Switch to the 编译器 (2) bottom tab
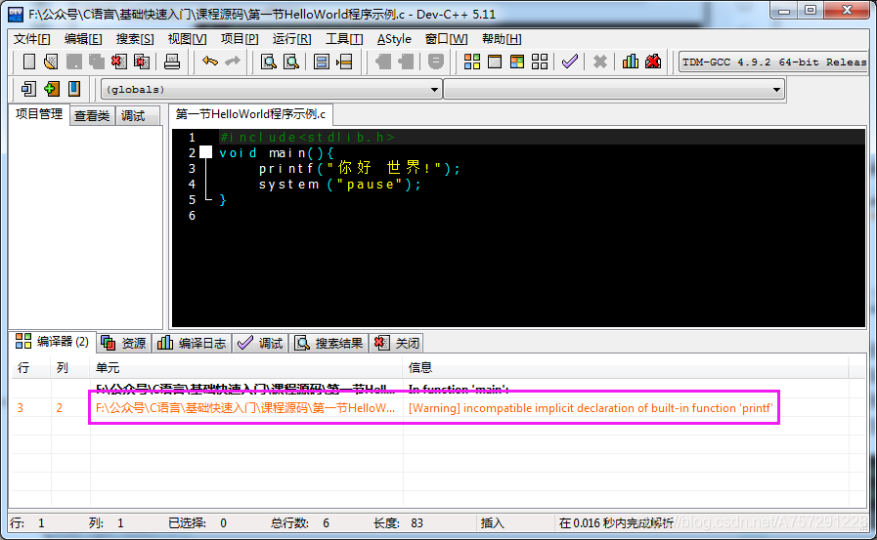877x540 pixels. tap(52, 341)
